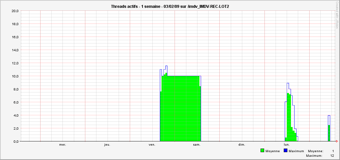Select the 'mer.' day label on x-axis
Image resolution: width=340 pixels, height=160 pixels.
(62, 144)
